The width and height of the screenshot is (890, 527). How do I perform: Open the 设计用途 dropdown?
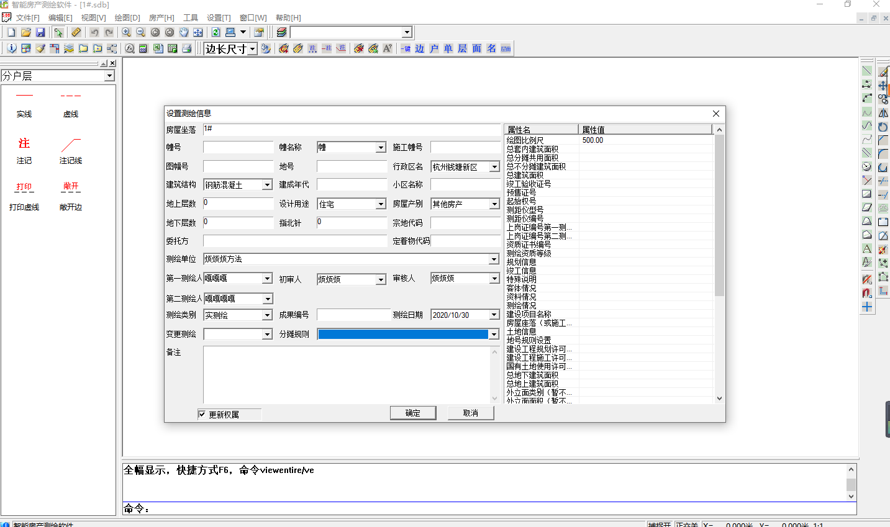coord(381,204)
